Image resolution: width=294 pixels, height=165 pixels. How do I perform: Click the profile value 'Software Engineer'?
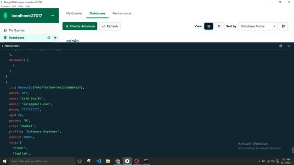[42, 132]
